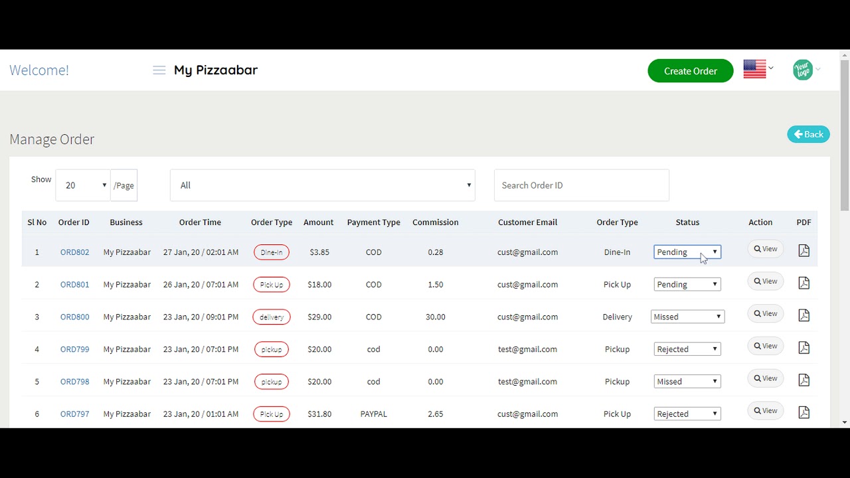
Task: Click the delivery tag for ORD800
Action: 272,317
